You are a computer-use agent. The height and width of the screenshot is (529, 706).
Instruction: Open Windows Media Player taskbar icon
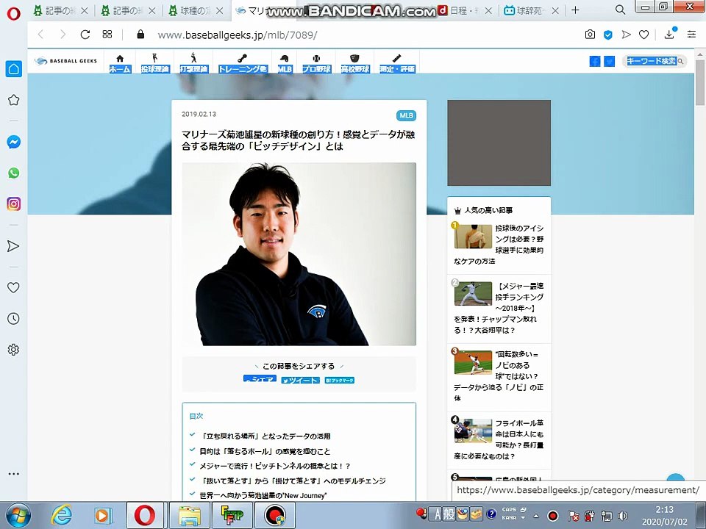click(103, 516)
